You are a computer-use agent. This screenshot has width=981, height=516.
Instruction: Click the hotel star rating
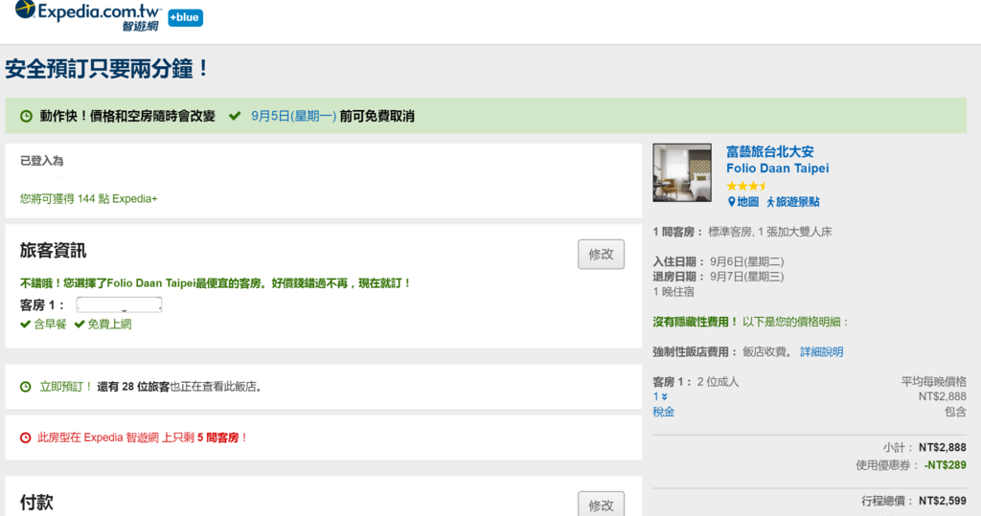point(745,186)
